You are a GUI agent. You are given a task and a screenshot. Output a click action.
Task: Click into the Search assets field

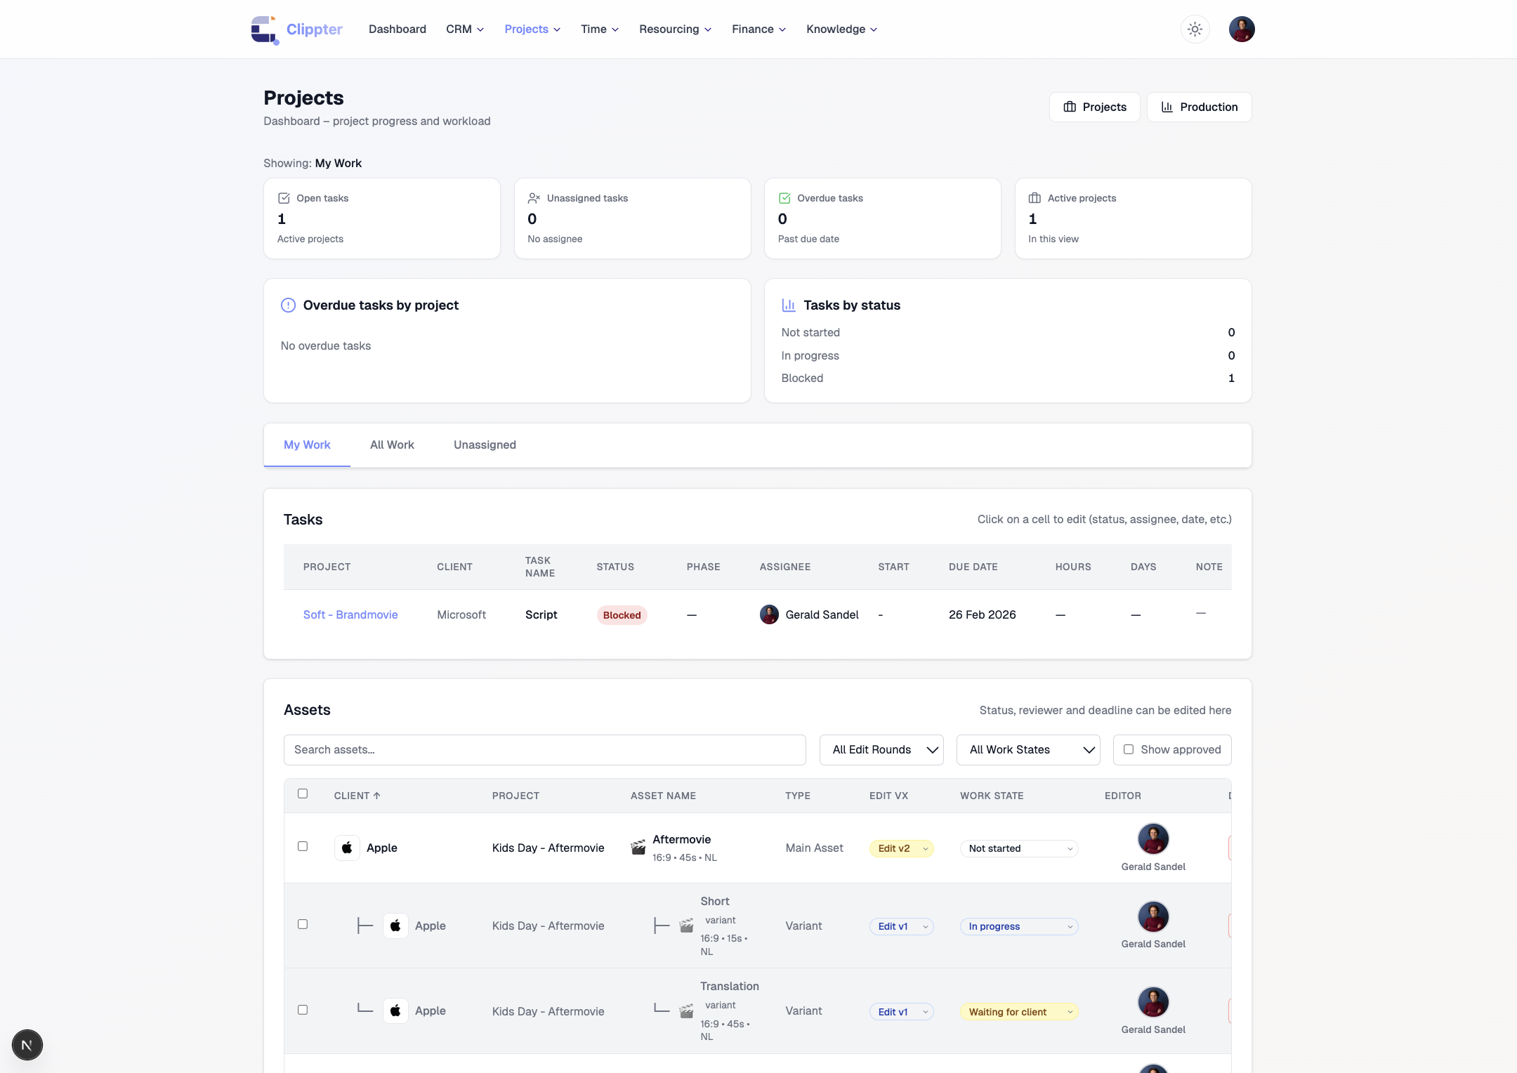pyautogui.click(x=544, y=750)
